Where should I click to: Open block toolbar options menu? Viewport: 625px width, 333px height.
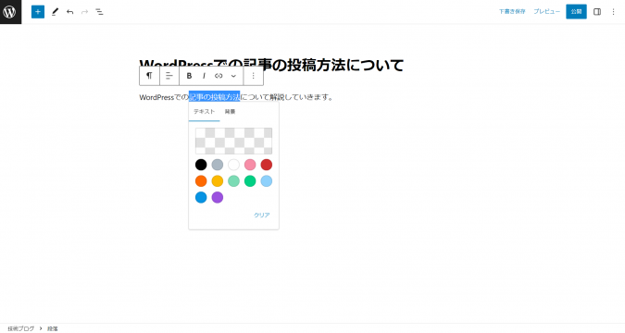point(254,76)
